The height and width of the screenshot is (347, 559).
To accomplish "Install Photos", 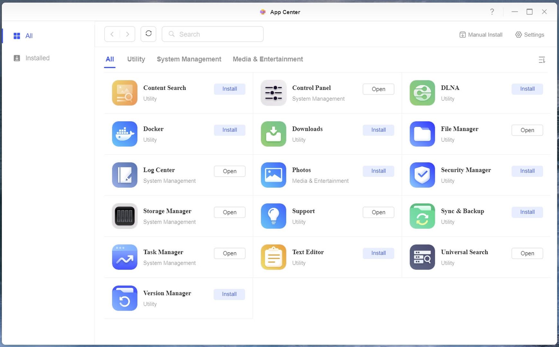I will pyautogui.click(x=378, y=171).
